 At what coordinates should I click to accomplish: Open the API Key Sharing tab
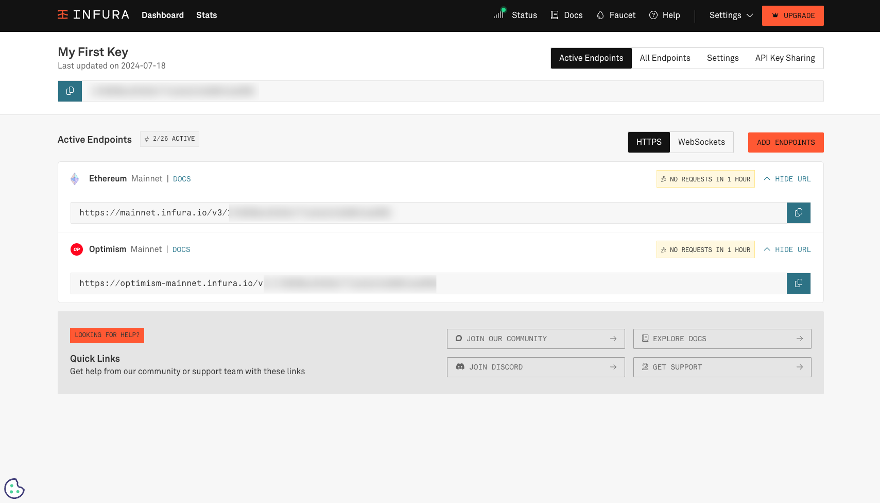click(785, 58)
